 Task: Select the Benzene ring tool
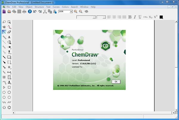[9, 107]
